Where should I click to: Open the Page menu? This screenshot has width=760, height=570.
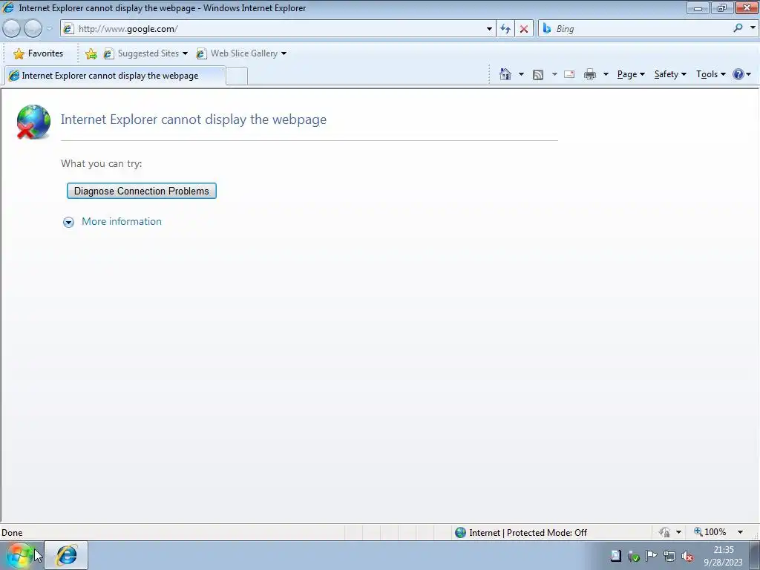[631, 74]
